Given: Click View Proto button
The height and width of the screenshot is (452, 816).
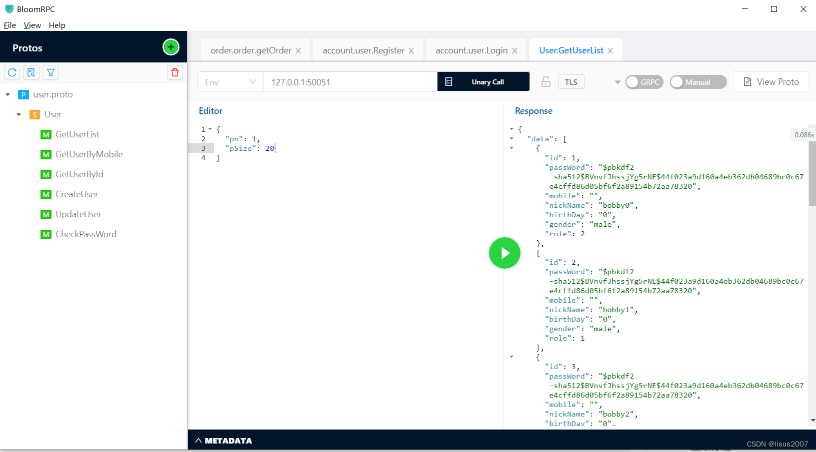Looking at the screenshot, I should [771, 82].
